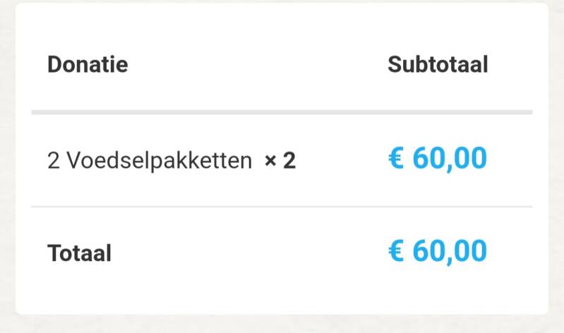Click the Voedselpakketten row € 60,00 subtotal
Screen dimensions: 564x333
pyautogui.click(x=438, y=159)
